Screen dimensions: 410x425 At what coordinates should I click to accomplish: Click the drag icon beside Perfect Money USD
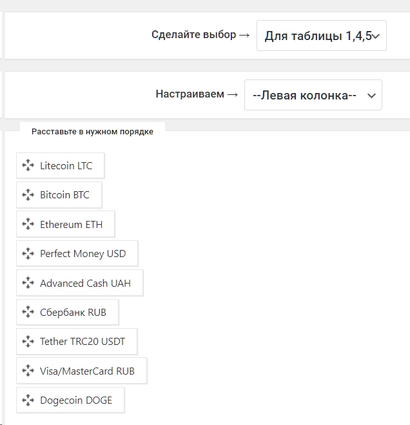(28, 254)
